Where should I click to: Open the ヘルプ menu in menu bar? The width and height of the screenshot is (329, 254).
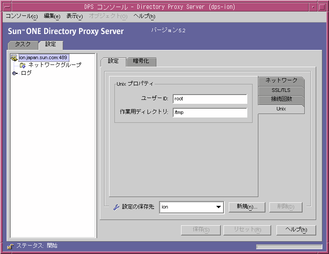pyautogui.click(x=144, y=16)
